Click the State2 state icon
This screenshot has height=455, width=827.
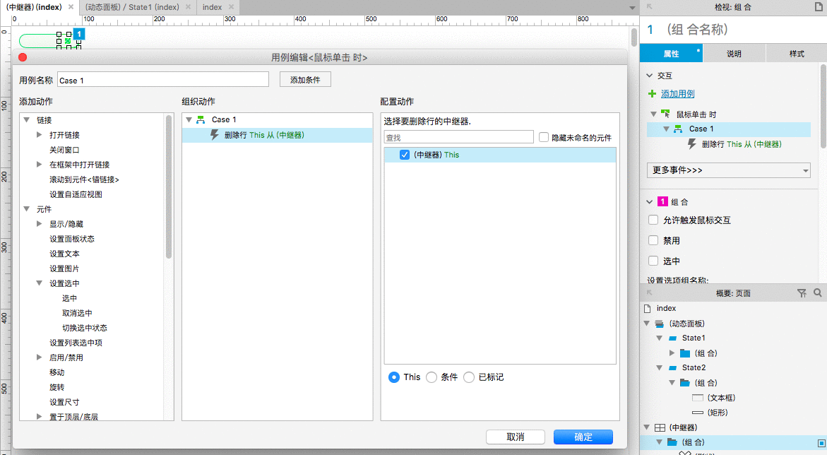(x=673, y=368)
